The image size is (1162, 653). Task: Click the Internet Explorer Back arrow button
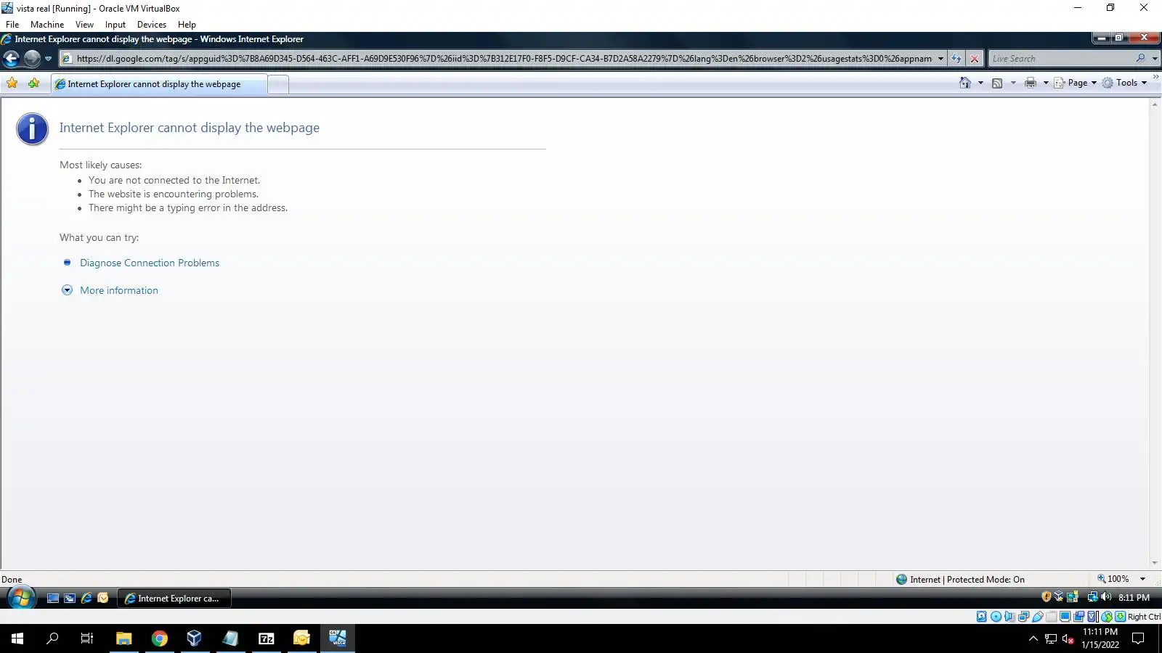tap(12, 59)
